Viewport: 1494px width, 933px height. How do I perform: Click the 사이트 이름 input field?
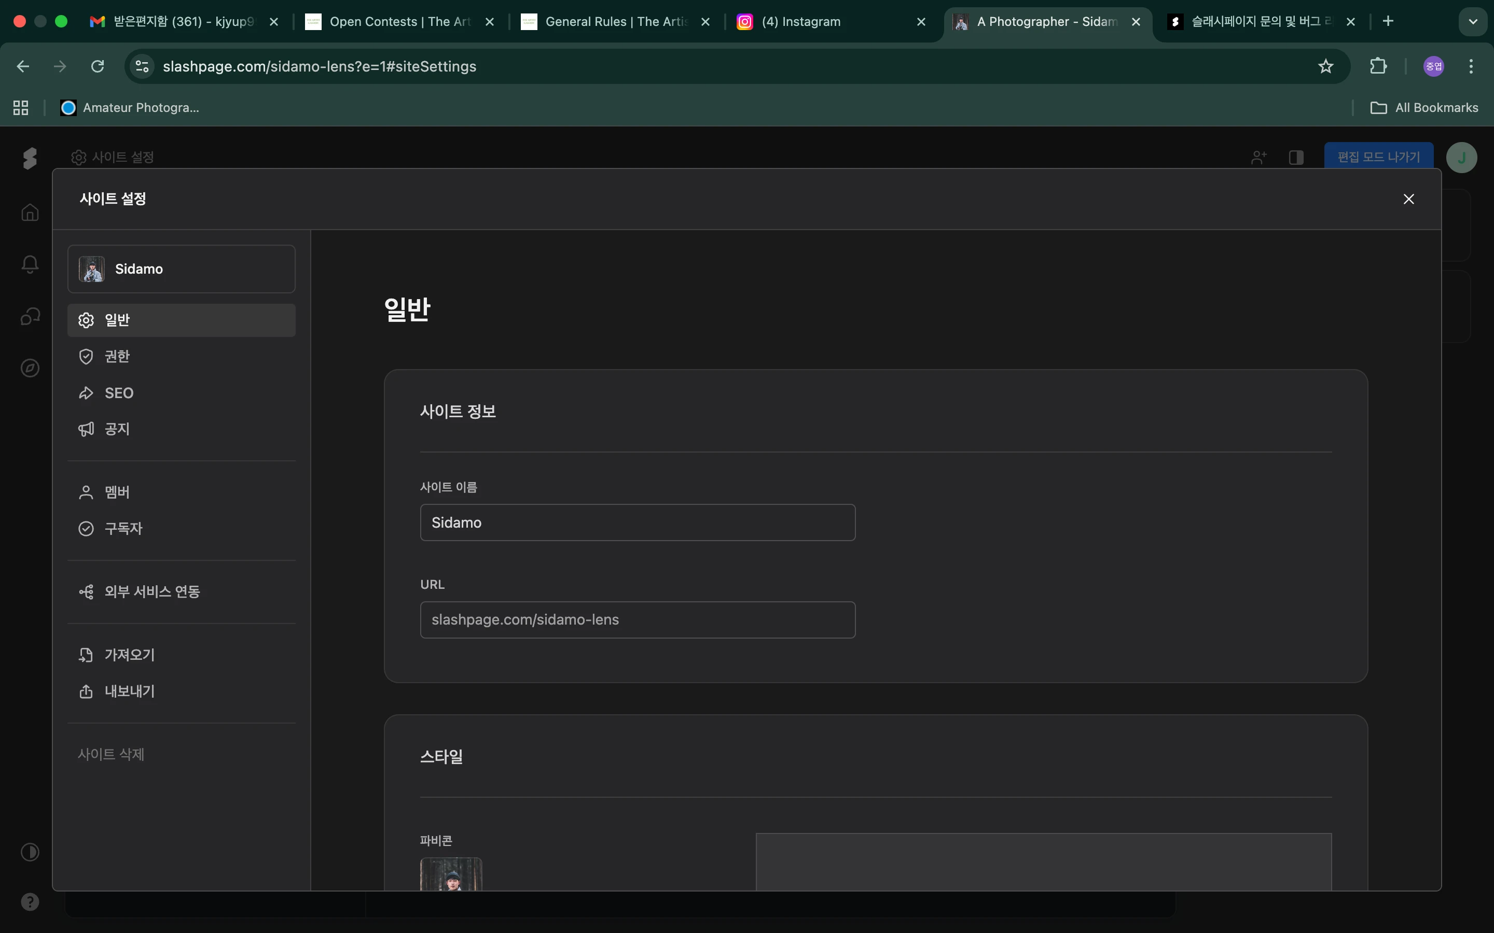[x=637, y=522]
